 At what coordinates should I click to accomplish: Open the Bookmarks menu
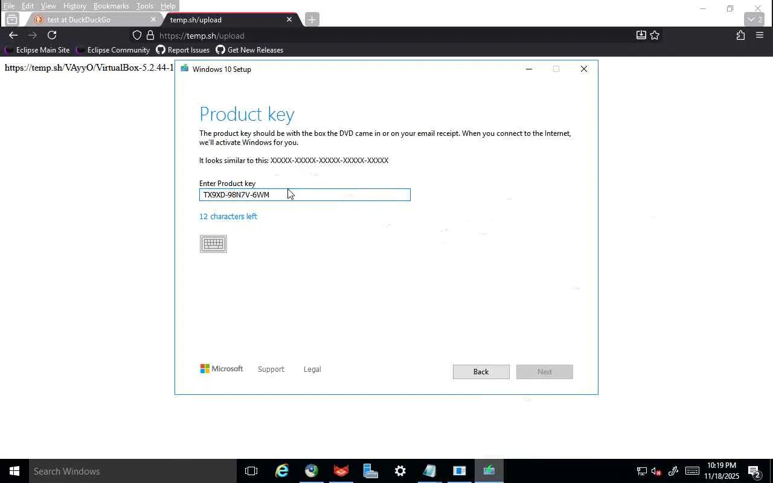111,6
